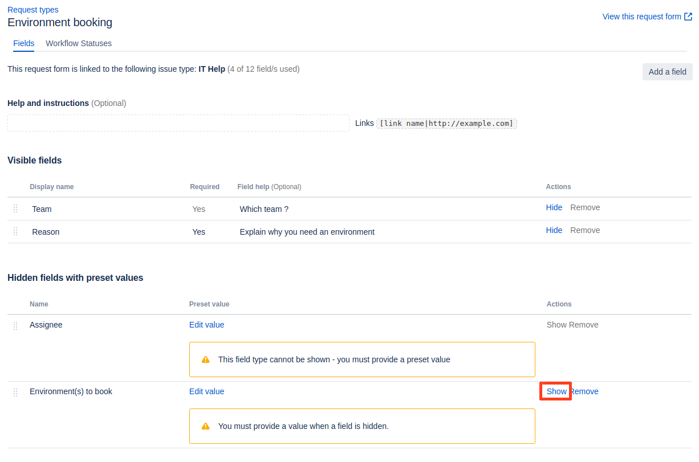Edit preset value for Assignee

click(206, 325)
